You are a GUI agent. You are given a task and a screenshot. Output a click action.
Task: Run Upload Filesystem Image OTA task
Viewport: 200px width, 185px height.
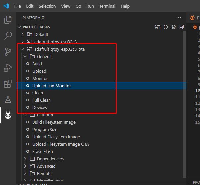tap(60, 144)
